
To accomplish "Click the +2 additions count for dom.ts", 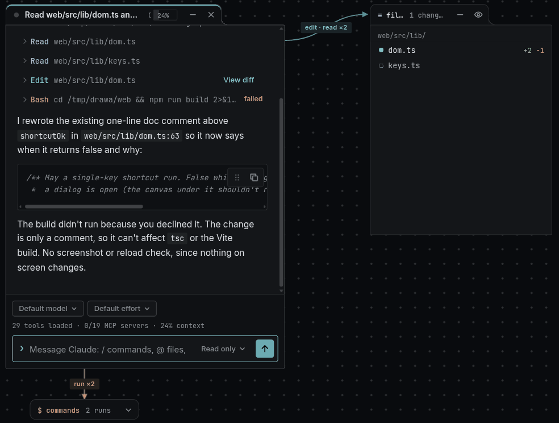I will [527, 51].
